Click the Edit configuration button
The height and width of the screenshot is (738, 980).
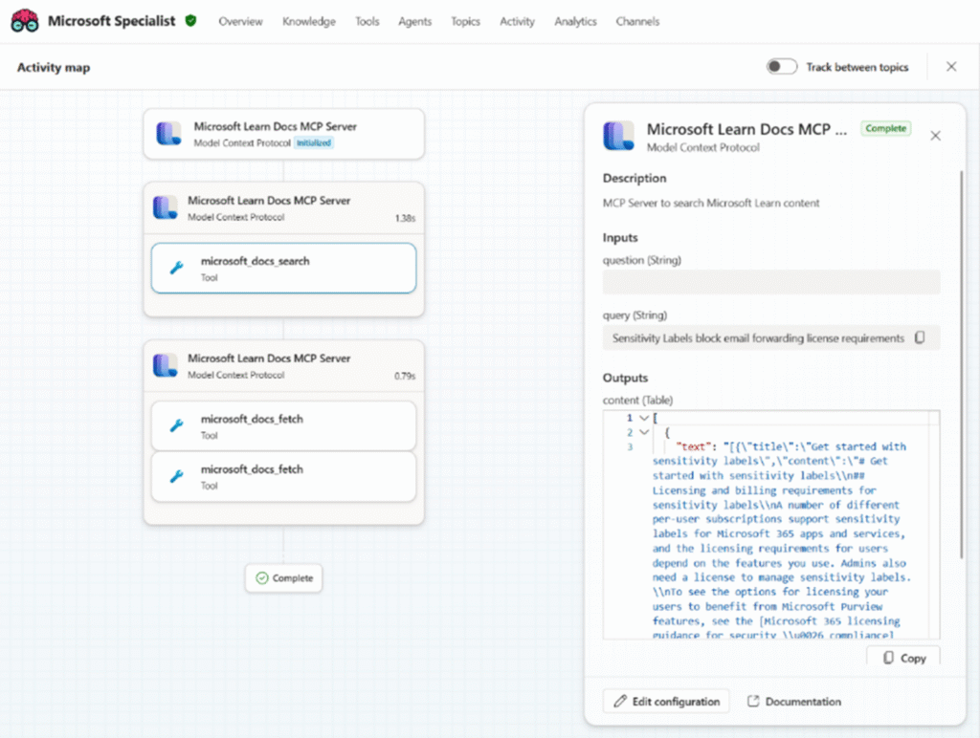click(x=666, y=702)
